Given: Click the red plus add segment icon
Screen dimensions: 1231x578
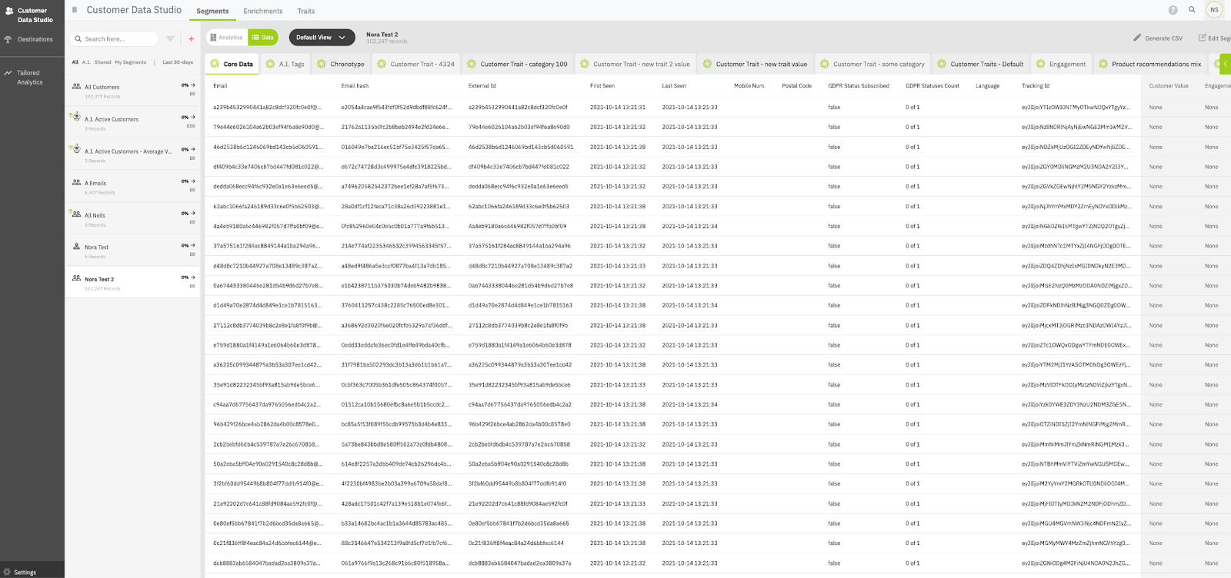Looking at the screenshot, I should pos(191,38).
